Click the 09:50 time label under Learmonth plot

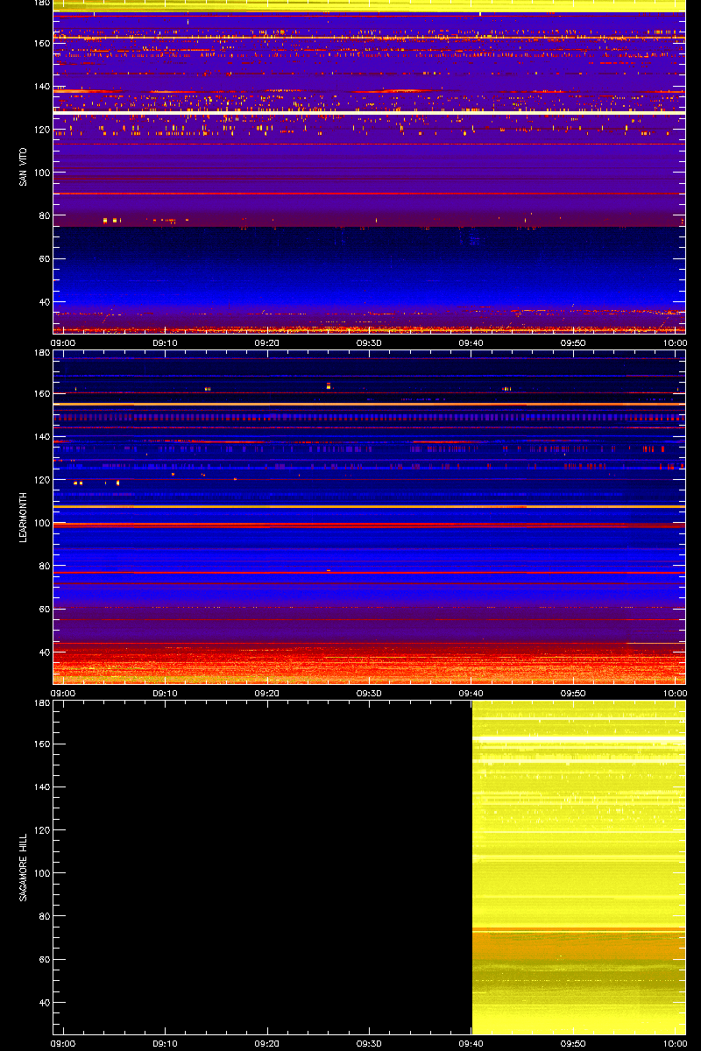tap(573, 693)
